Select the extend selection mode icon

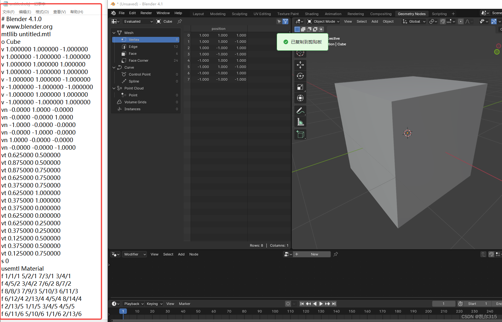click(x=303, y=29)
